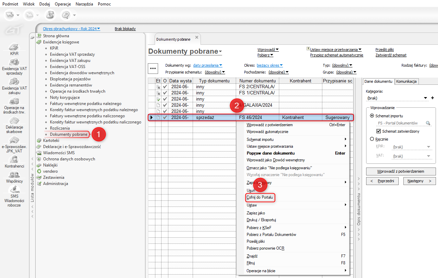Open Wspólnicy sidebar icon
Image resolution: width=438 pixels, height=278 pixels.
14,174
